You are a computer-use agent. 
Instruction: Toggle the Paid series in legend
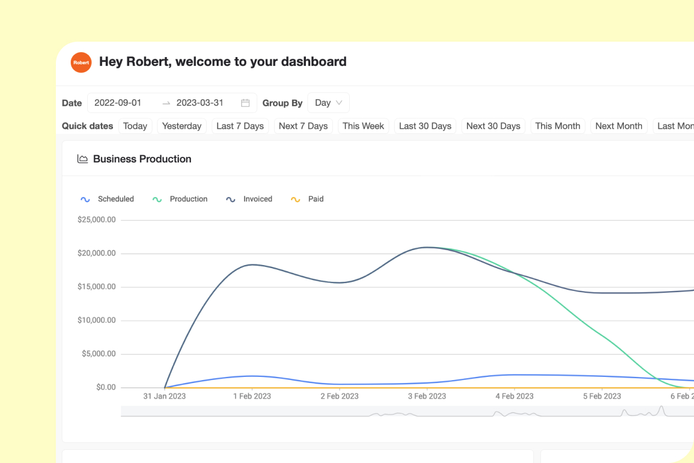coord(307,199)
